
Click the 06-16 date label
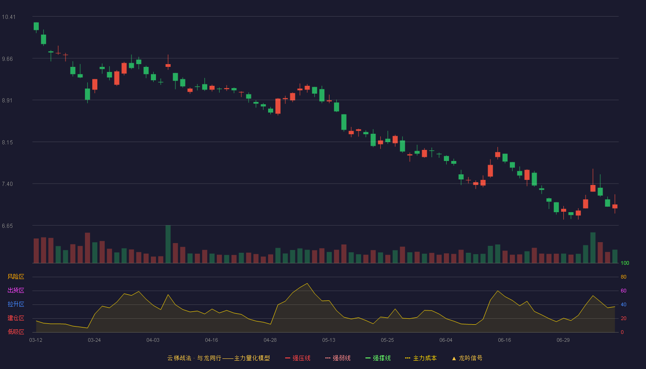pyautogui.click(x=504, y=340)
